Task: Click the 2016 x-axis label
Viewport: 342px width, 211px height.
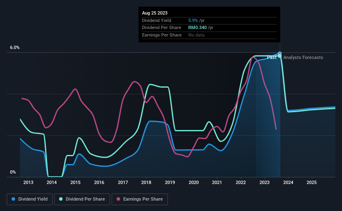Action: 99,182
